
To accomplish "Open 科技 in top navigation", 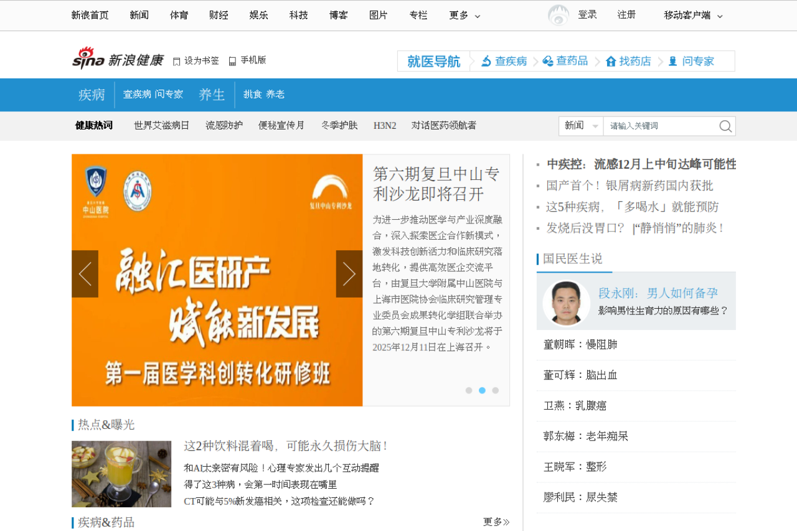I will (x=299, y=16).
